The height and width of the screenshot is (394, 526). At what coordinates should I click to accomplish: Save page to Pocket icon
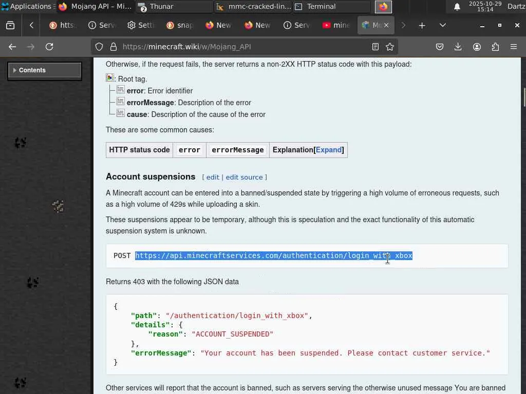click(x=440, y=47)
